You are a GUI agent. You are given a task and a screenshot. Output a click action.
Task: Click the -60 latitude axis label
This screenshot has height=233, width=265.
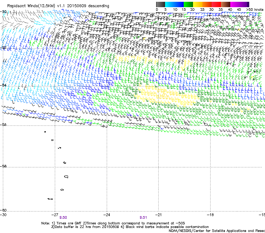[3, 210]
